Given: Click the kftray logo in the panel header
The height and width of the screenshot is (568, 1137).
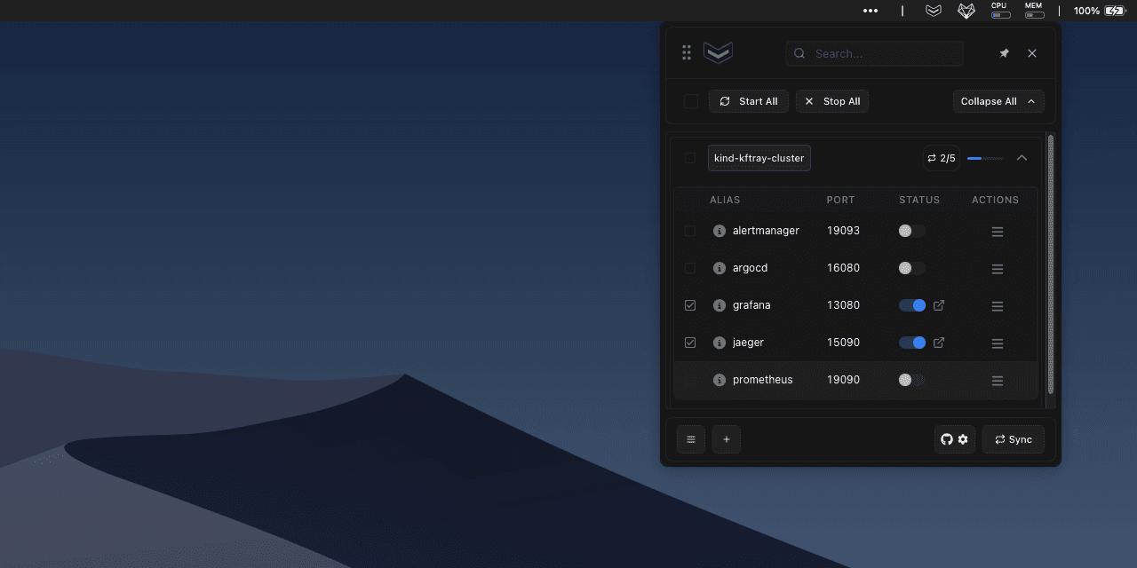Looking at the screenshot, I should click(718, 53).
